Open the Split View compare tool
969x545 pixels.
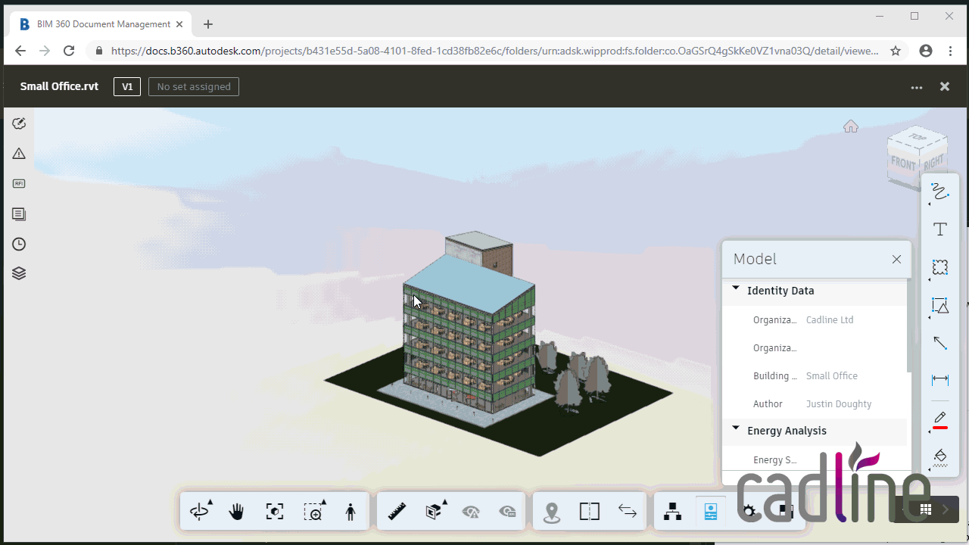[x=590, y=512]
